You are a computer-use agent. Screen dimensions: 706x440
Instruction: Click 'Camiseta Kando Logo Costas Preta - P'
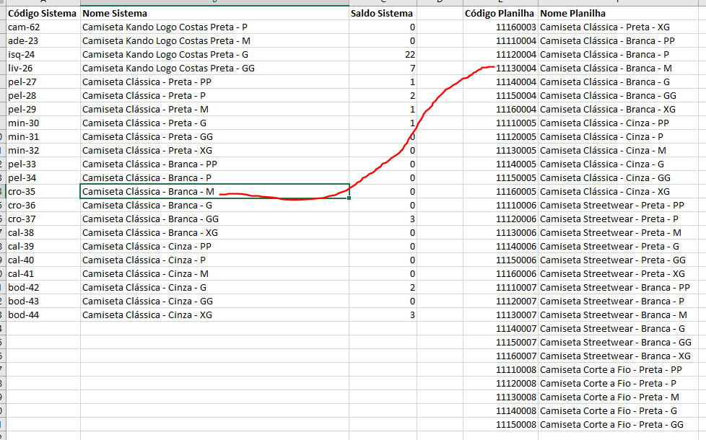tap(165, 27)
